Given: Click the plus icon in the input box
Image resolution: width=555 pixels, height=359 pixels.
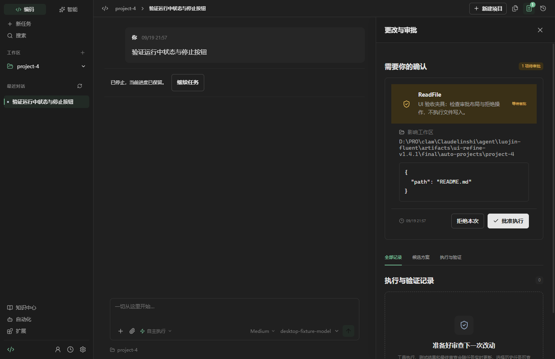Looking at the screenshot, I should click(120, 331).
